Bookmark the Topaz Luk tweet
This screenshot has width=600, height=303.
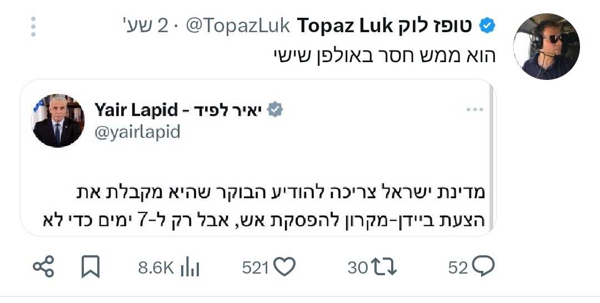(x=90, y=267)
